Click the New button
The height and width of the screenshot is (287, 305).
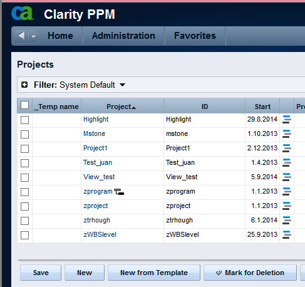coord(85,273)
